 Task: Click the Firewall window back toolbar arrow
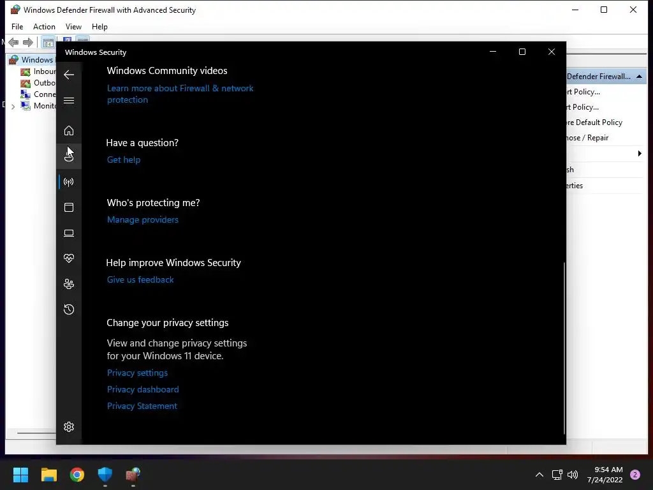13,43
